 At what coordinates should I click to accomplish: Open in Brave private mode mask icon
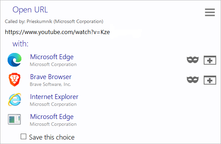pos(193,80)
